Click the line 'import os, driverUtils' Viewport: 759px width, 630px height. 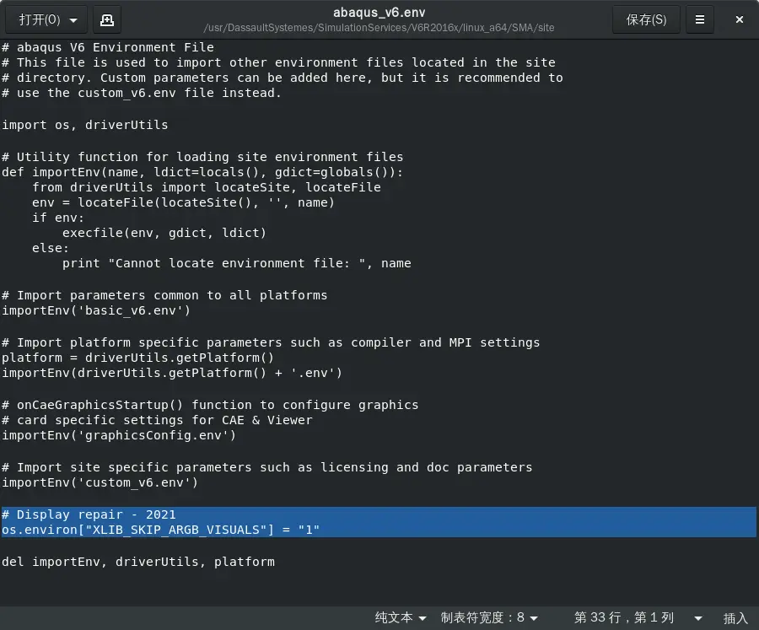pos(85,125)
